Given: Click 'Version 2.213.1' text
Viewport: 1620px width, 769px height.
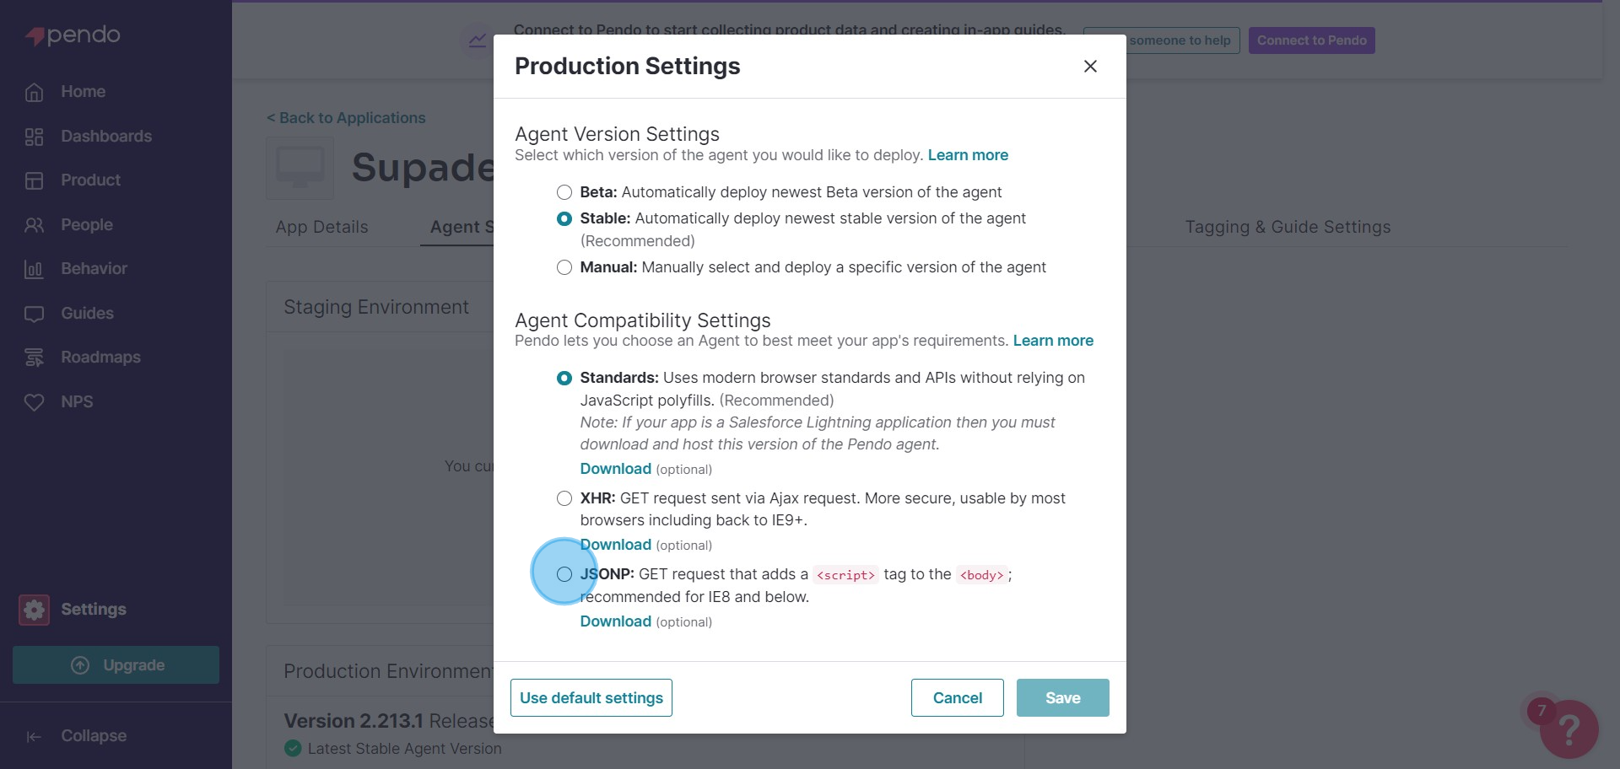Looking at the screenshot, I should click(354, 721).
